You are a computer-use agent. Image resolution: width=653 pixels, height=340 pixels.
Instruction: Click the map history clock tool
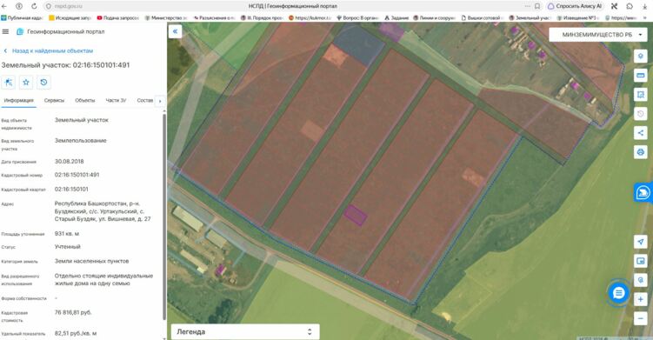point(641,114)
